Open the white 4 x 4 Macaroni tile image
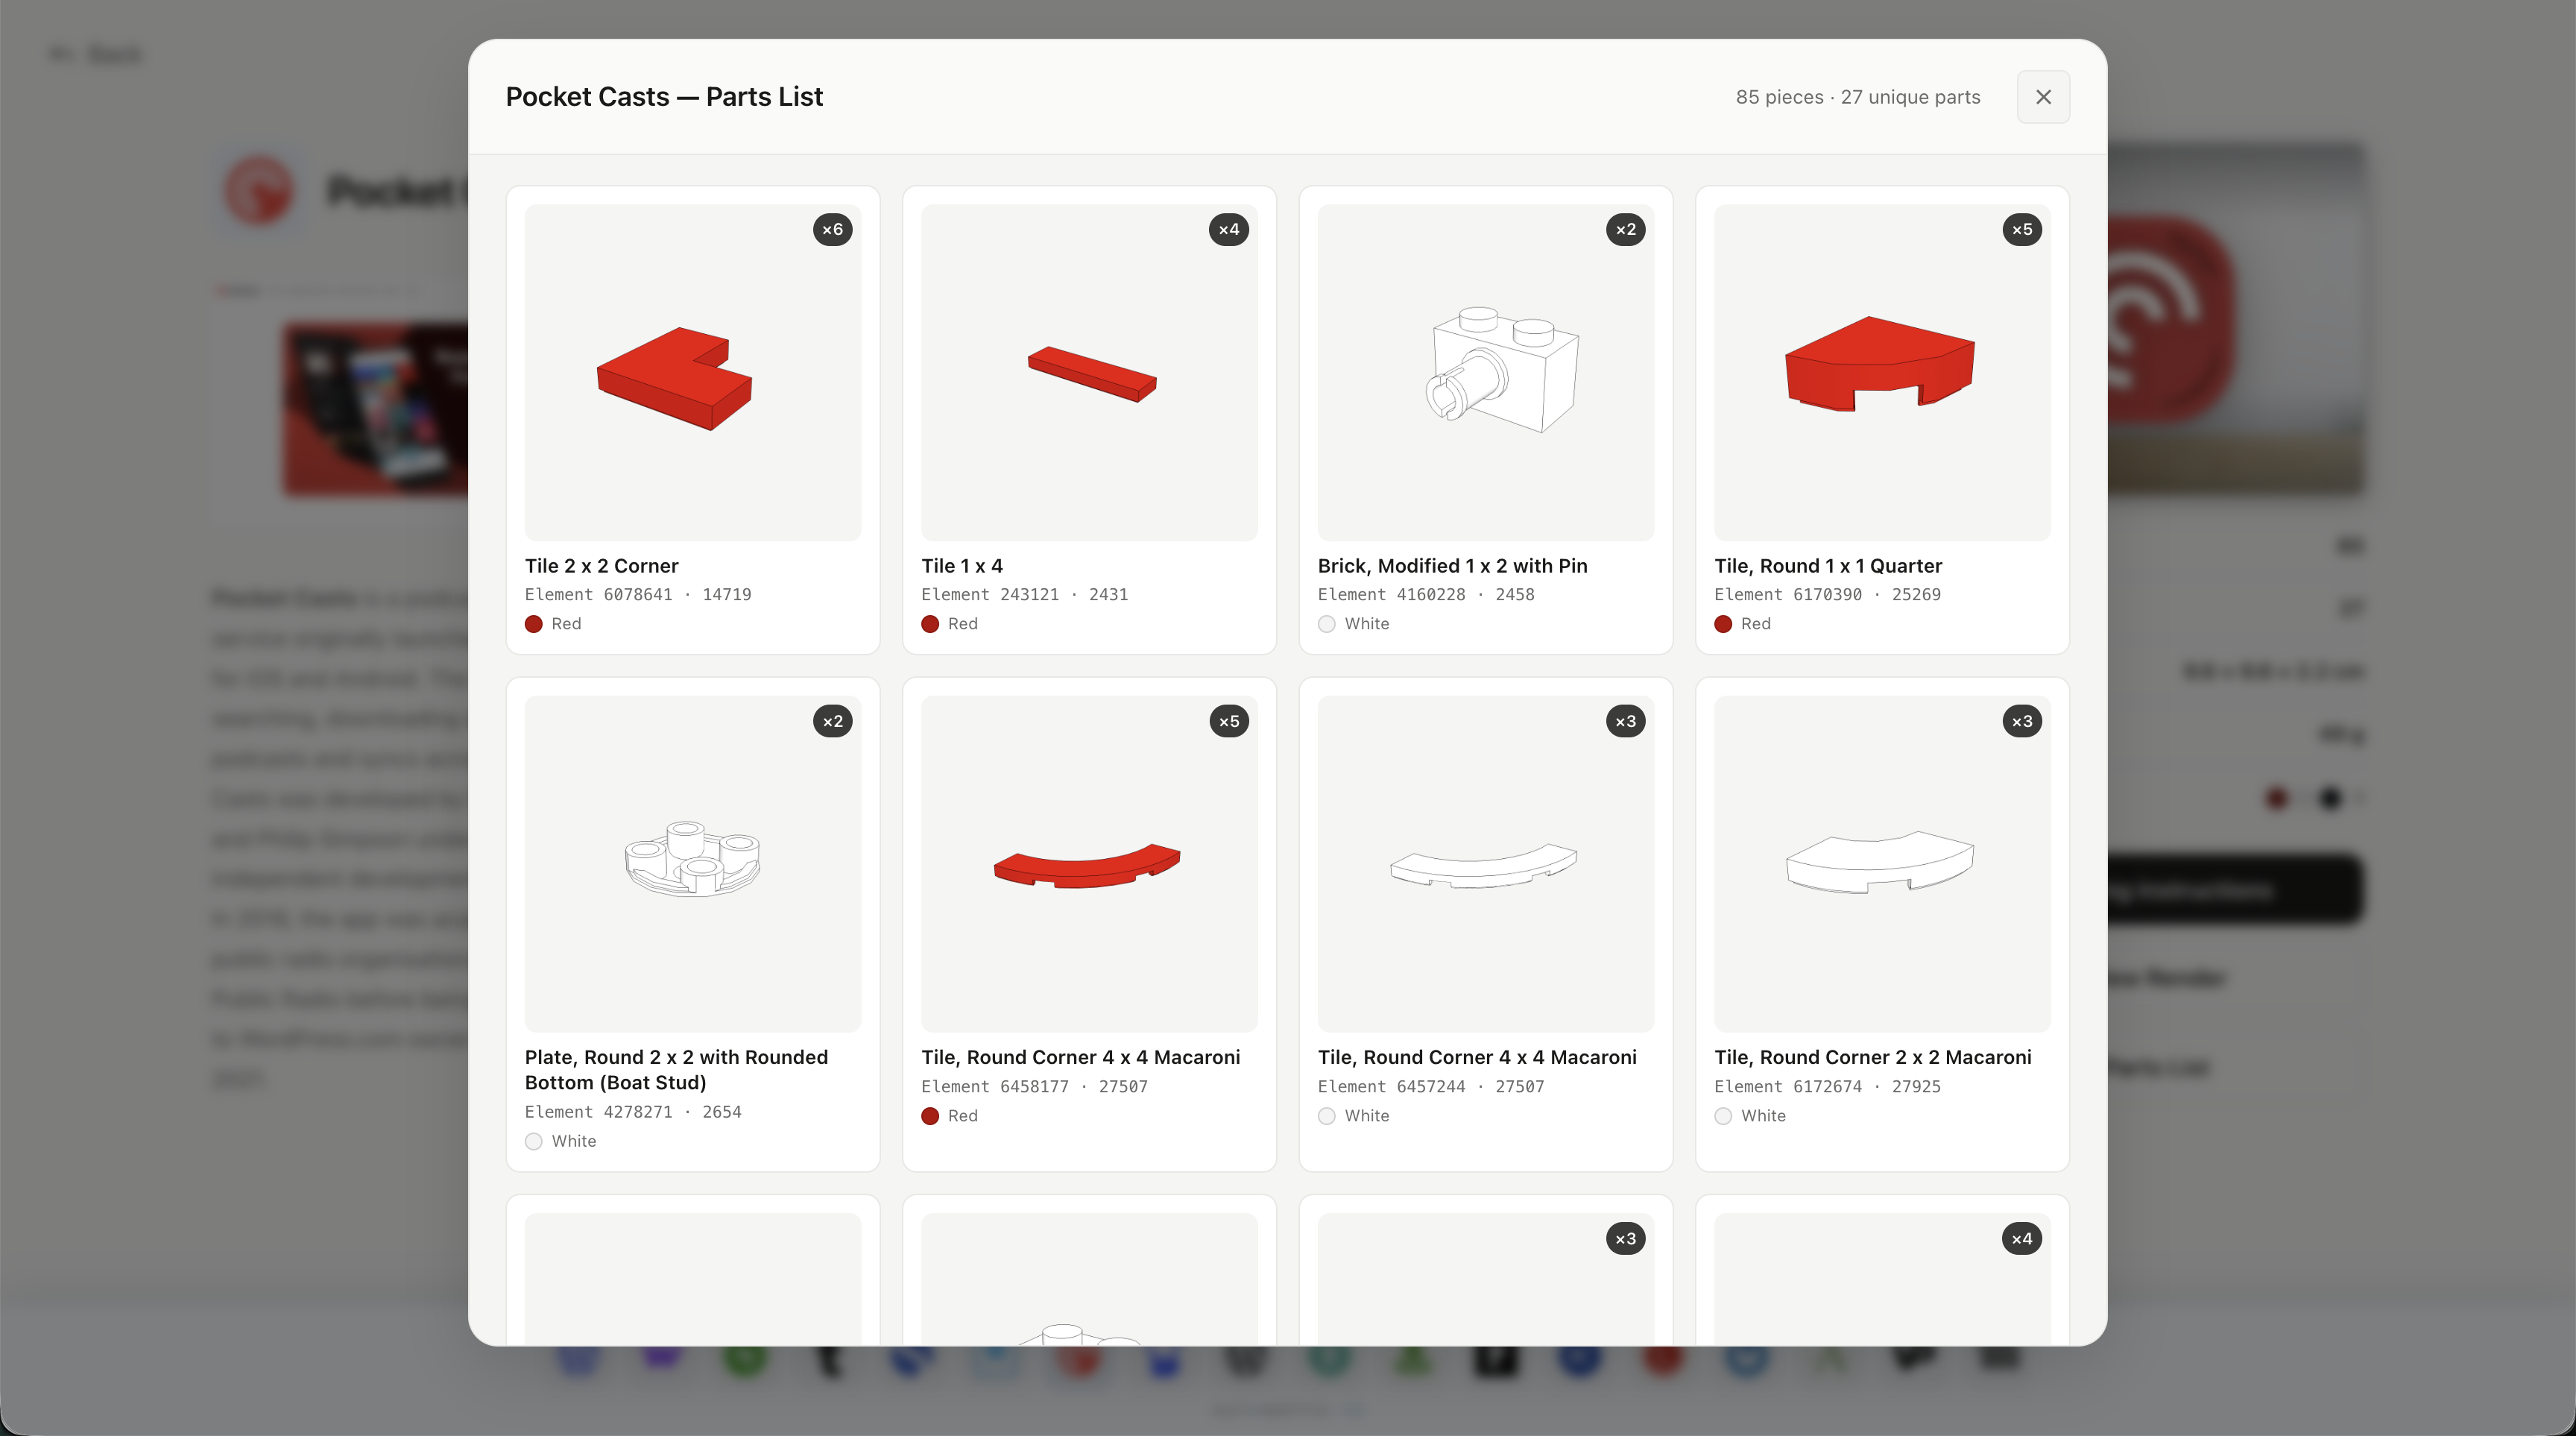The width and height of the screenshot is (2576, 1436). pyautogui.click(x=1486, y=864)
